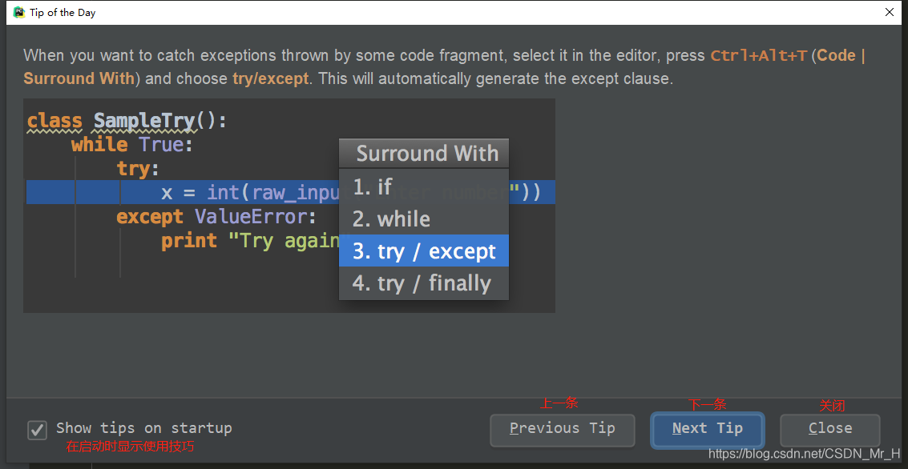Screen dimensions: 908x469
Task: Click the tip's code sample image
Action: coord(289,206)
